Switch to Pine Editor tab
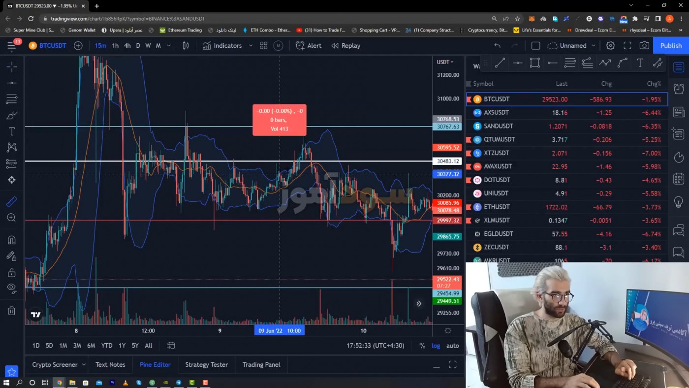This screenshot has height=388, width=689. (x=155, y=365)
